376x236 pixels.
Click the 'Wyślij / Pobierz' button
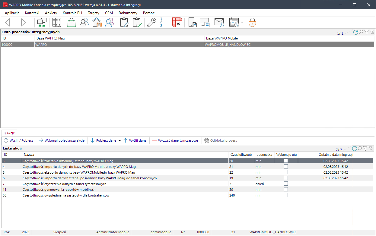[x=18, y=140]
